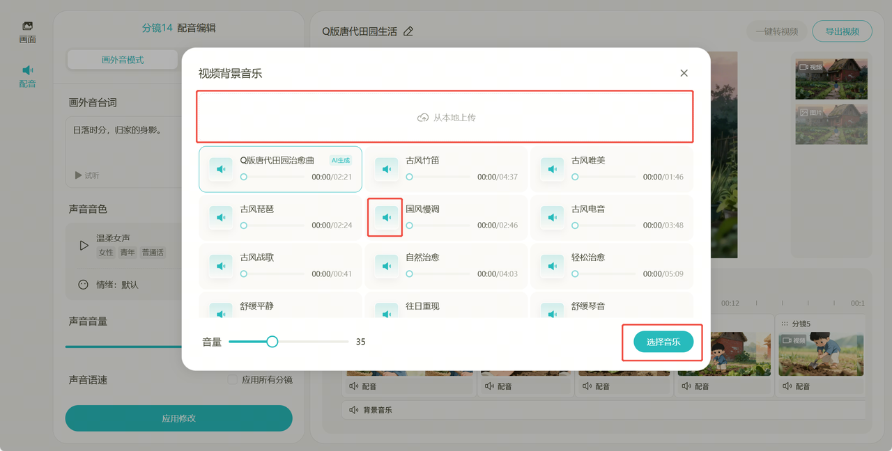
Task: Select the 舒缓琴音 music card
Action: click(x=612, y=306)
